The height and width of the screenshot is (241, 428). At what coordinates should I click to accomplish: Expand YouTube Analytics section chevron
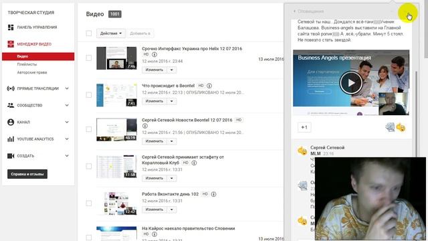click(x=67, y=139)
